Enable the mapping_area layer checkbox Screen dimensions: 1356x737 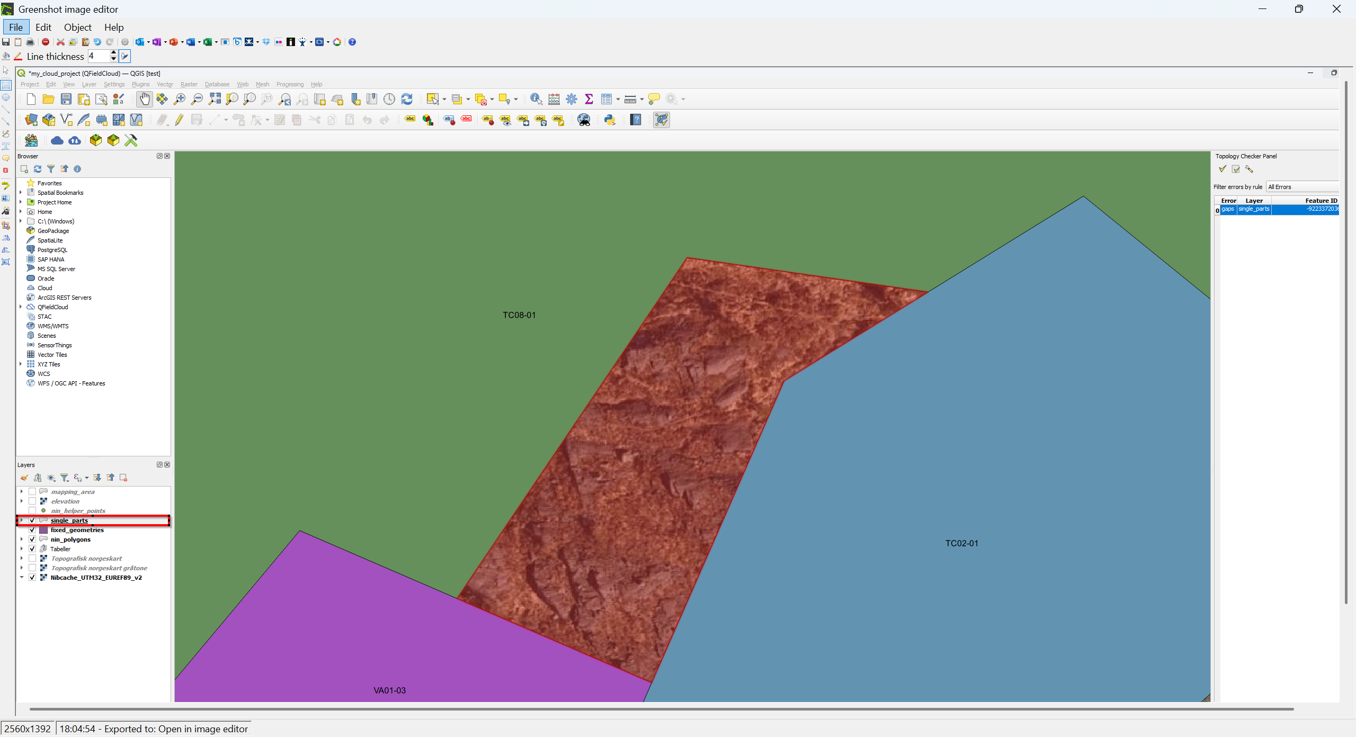[x=32, y=492]
